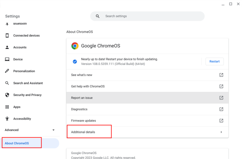Click the Security and Privacy shield icon
The height and width of the screenshot is (159, 242).
click(x=7, y=95)
